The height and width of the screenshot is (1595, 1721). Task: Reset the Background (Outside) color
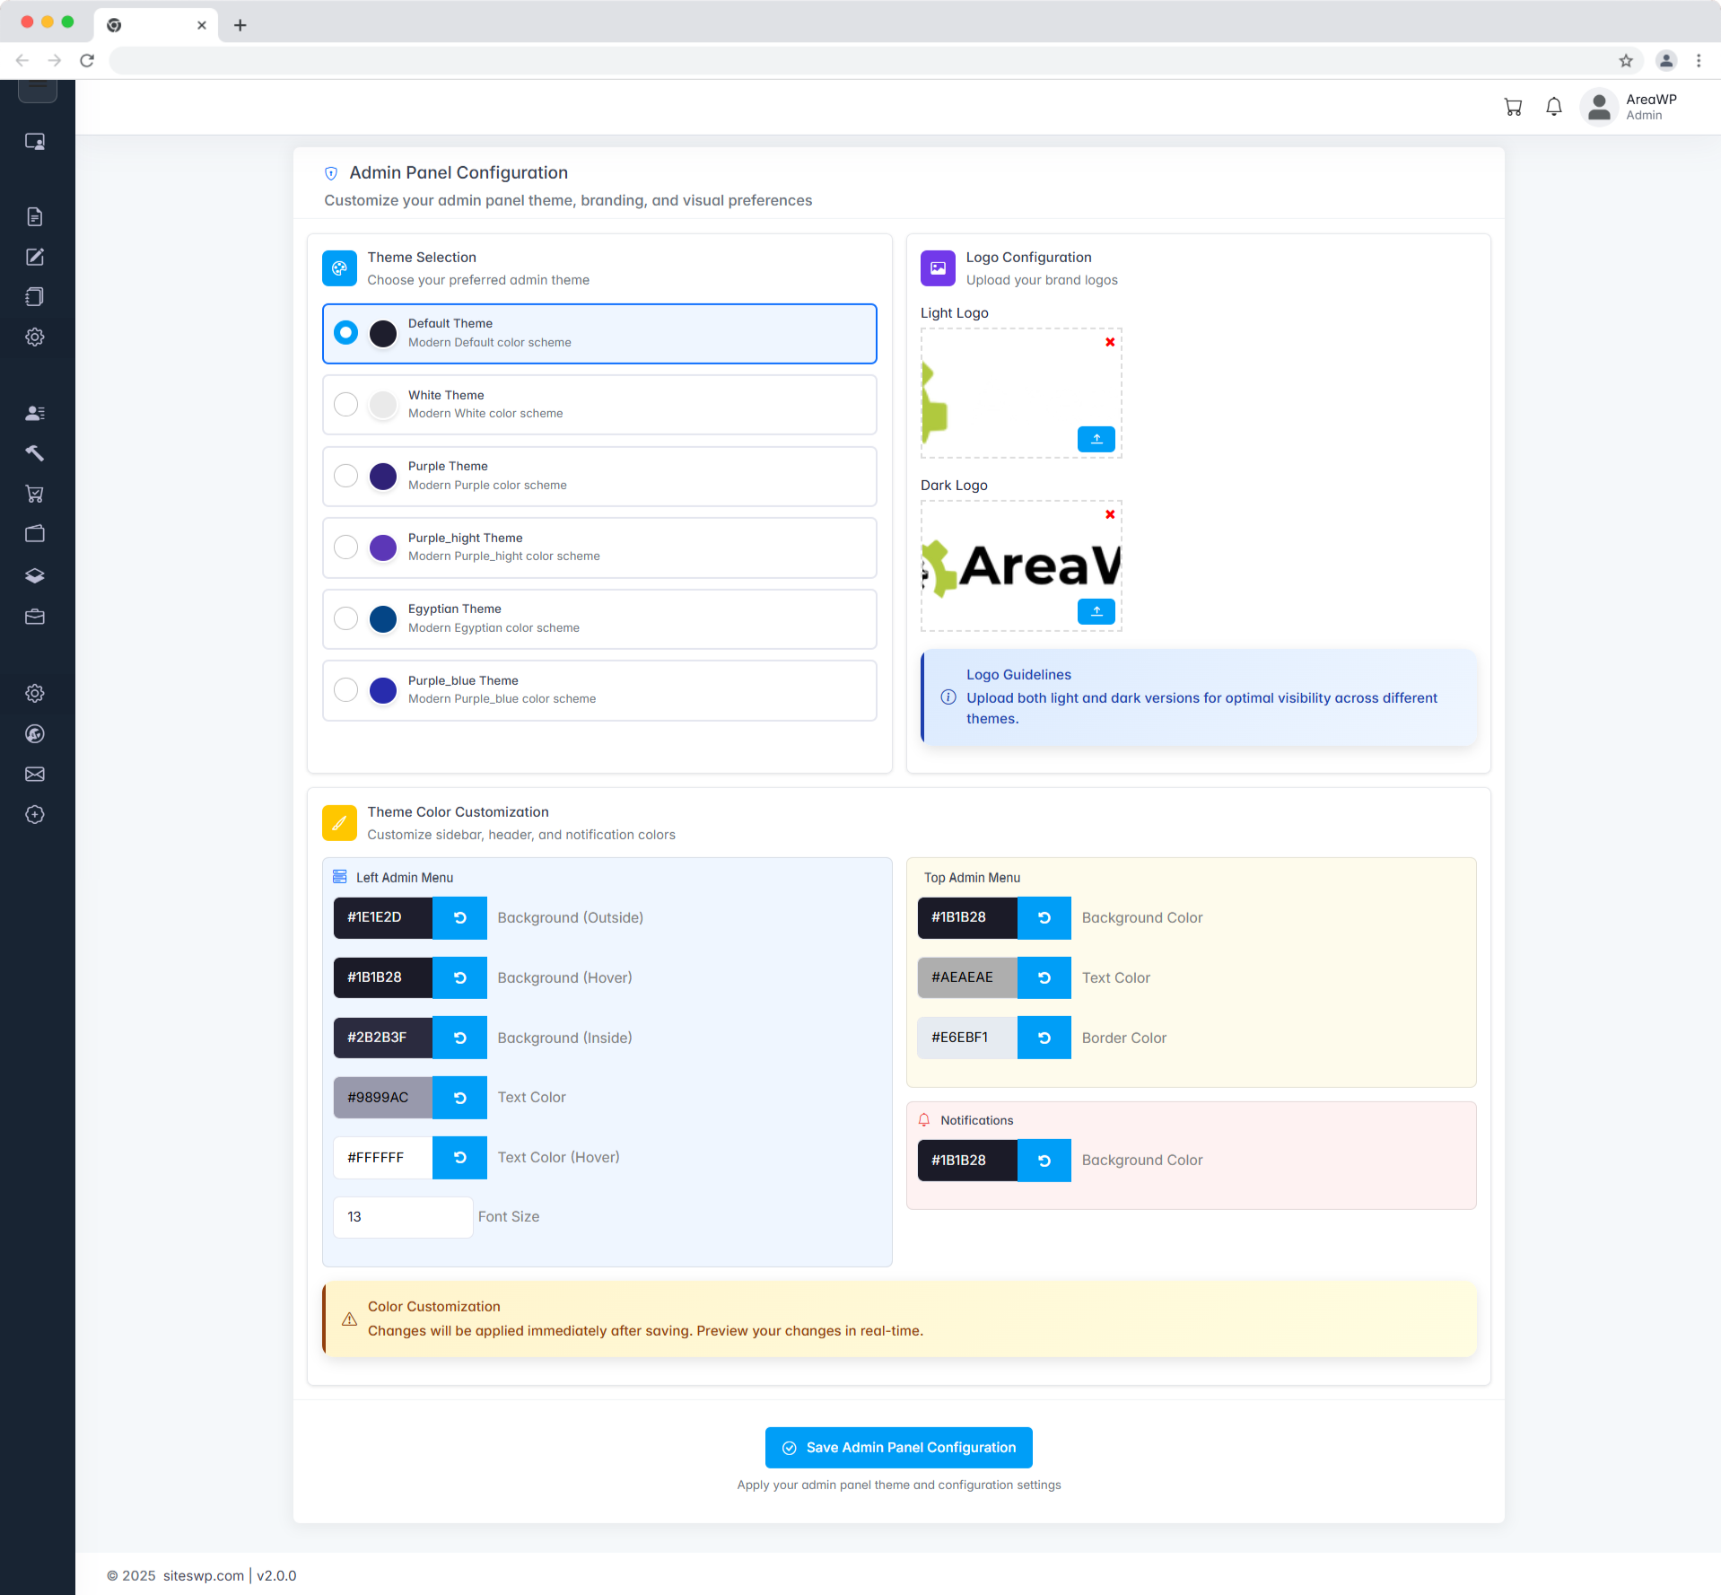[x=459, y=917]
